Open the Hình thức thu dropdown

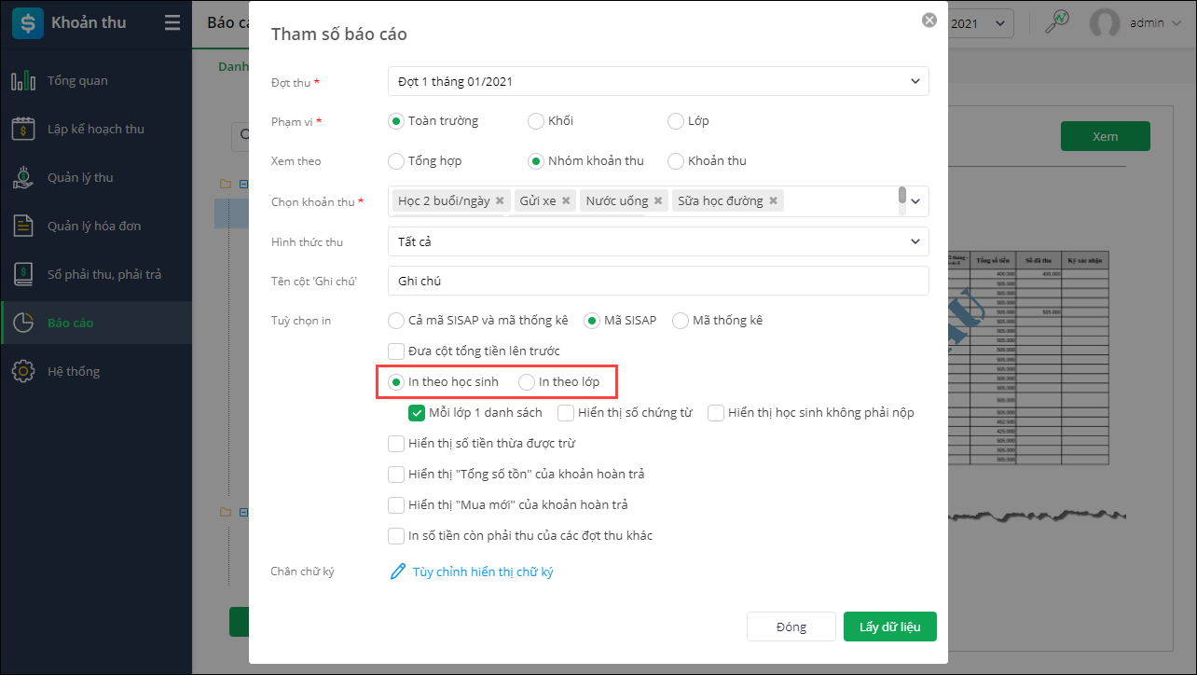click(x=915, y=241)
